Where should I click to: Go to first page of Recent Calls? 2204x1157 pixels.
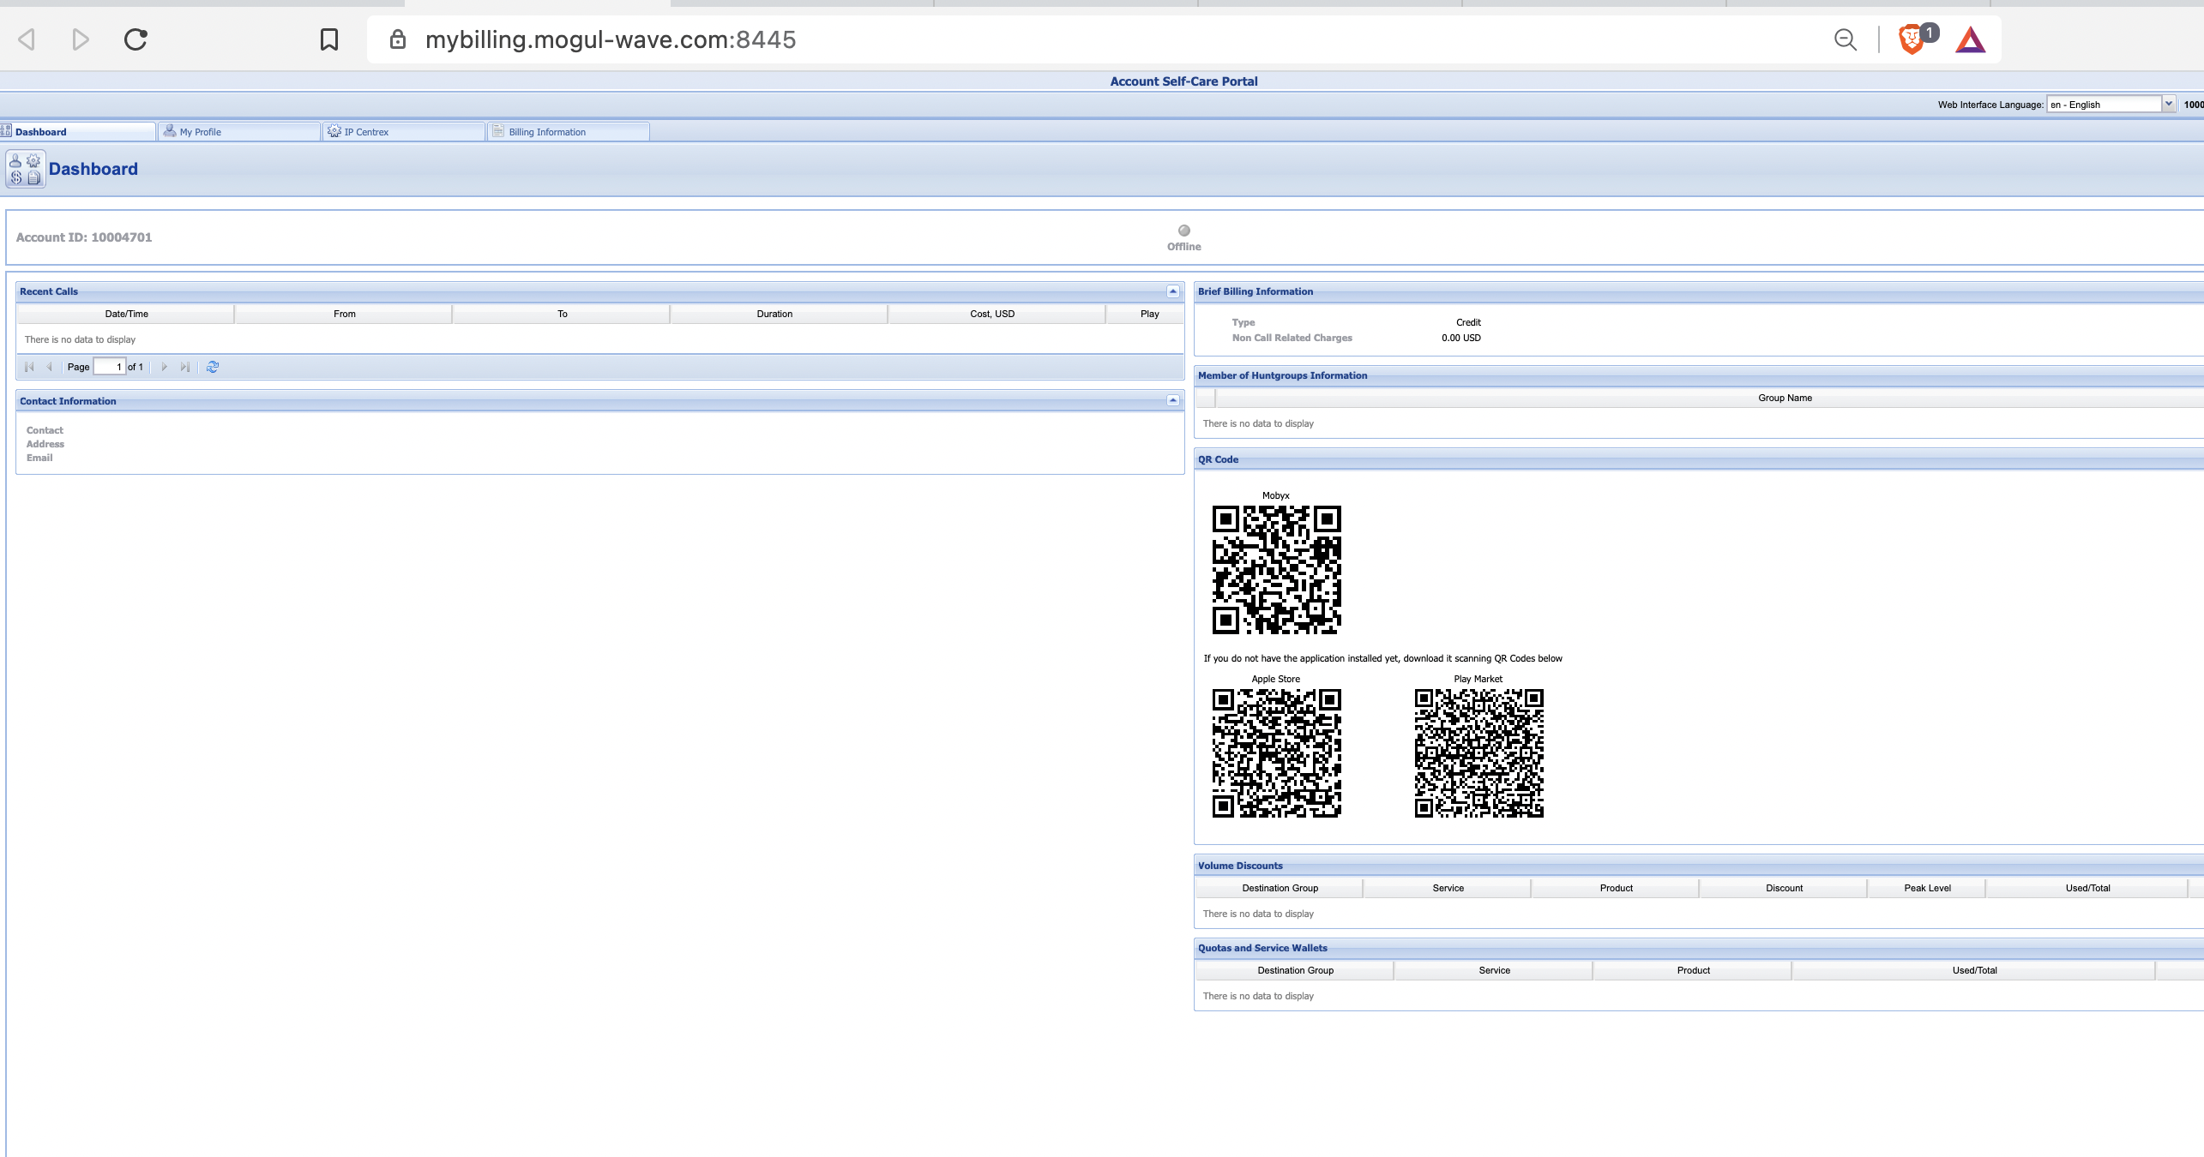(x=29, y=367)
